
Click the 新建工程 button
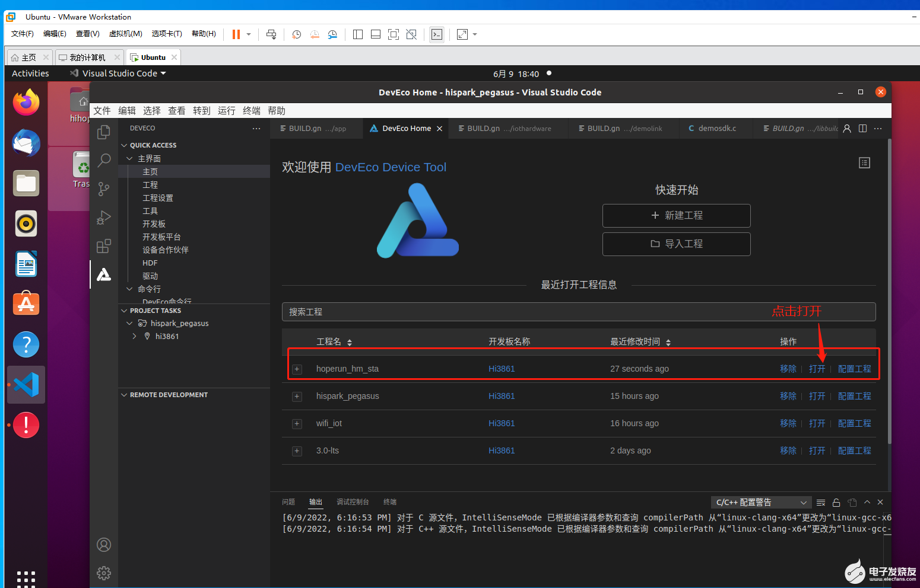(x=677, y=216)
